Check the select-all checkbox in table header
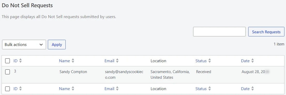This screenshot has height=95, width=286. tap(7, 61)
